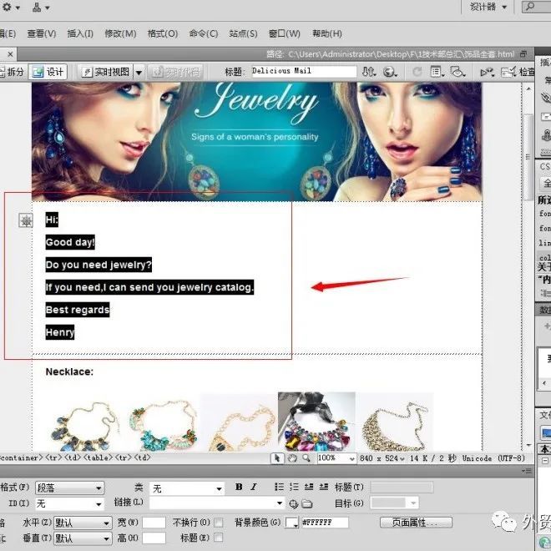Open the visual aids eye icon
The height and width of the screenshot is (551, 551).
pyautogui.click(x=457, y=72)
